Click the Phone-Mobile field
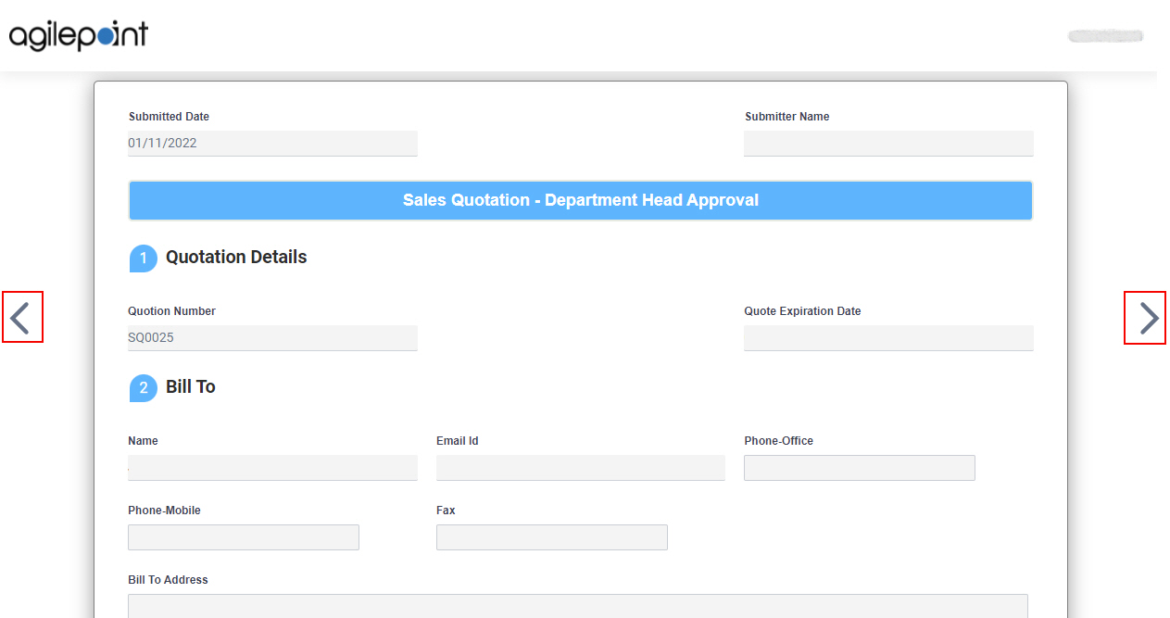 coord(244,537)
